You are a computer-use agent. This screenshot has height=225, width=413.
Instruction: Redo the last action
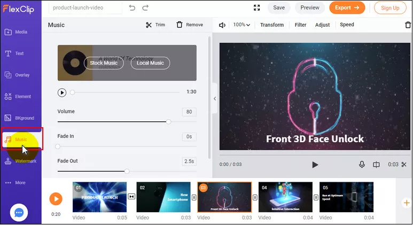(x=145, y=7)
